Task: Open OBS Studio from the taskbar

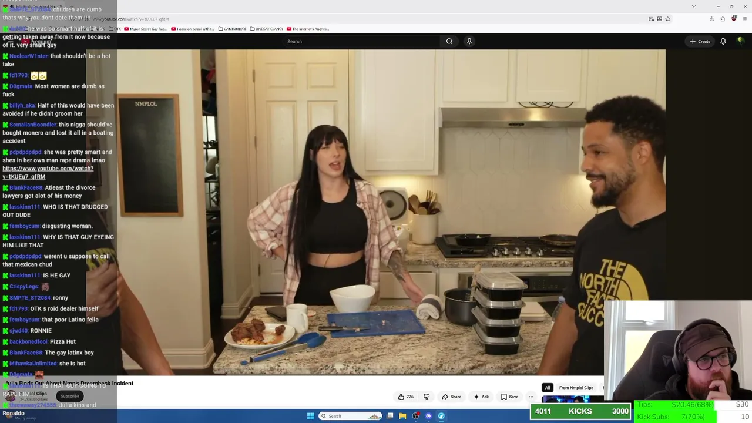Action: [x=415, y=416]
